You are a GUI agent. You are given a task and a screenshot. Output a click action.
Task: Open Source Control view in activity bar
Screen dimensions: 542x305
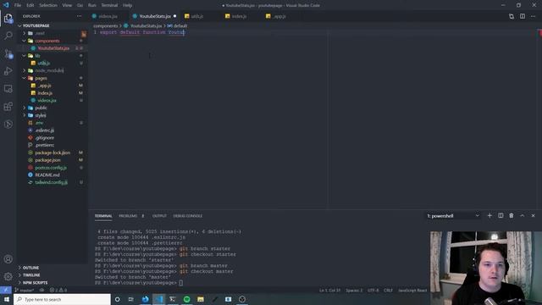pos(8,53)
